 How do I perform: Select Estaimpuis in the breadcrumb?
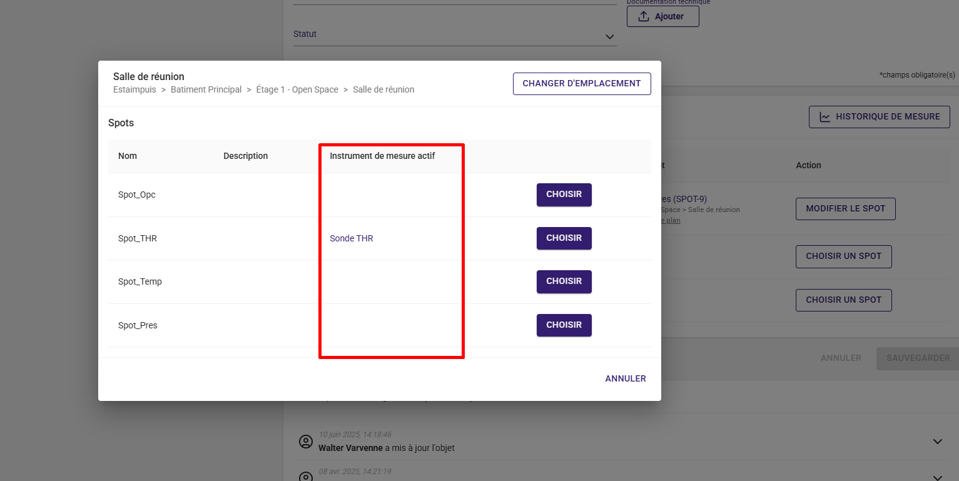[134, 89]
